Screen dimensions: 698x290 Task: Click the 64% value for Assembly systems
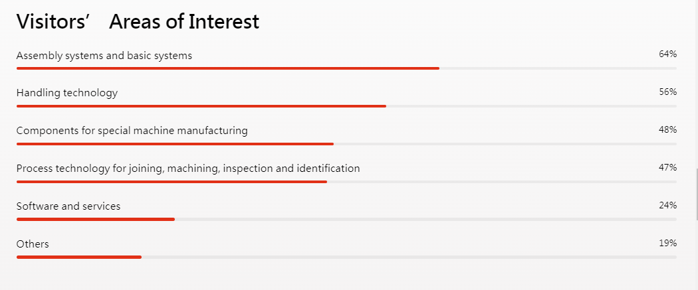coord(667,54)
